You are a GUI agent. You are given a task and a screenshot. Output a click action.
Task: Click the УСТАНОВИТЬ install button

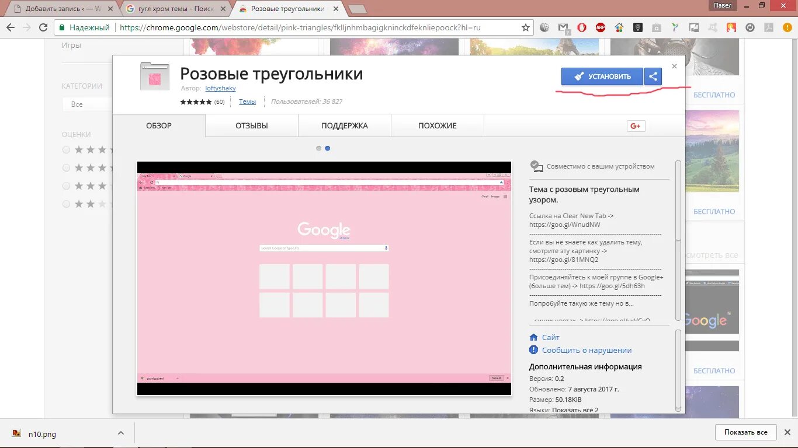(x=602, y=76)
